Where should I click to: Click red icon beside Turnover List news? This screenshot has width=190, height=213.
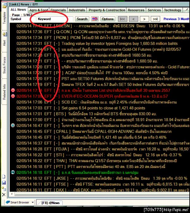coord(13,90)
